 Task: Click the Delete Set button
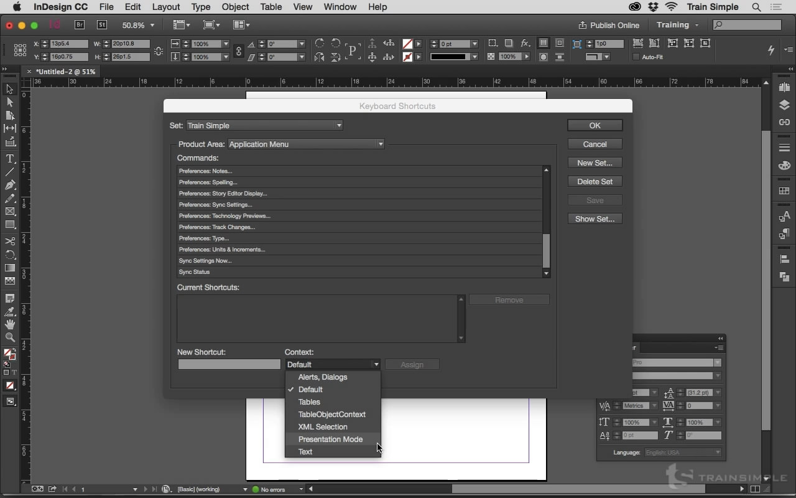pos(595,181)
